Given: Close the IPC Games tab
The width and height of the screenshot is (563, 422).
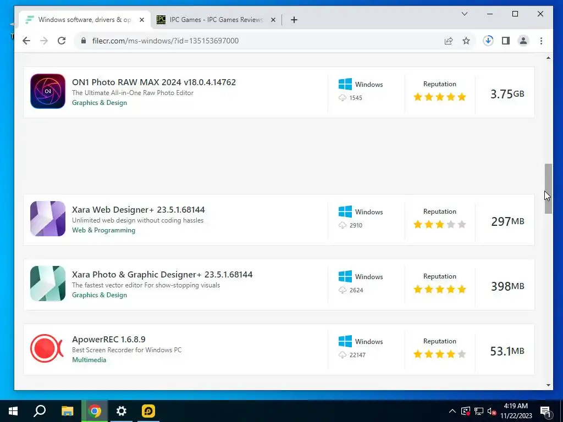Looking at the screenshot, I should pyautogui.click(x=273, y=20).
